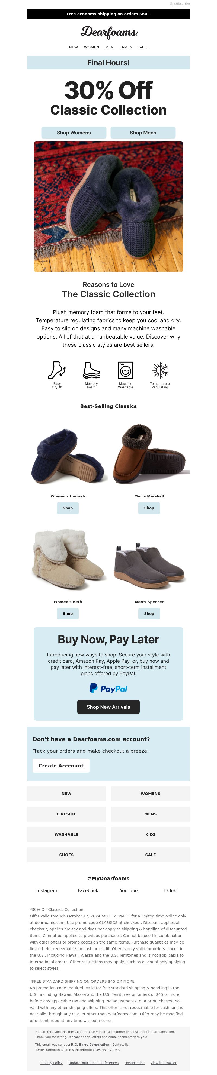The height and width of the screenshot is (1075, 217).
Task: Open the SALE item in top navigation
Action: [143, 47]
